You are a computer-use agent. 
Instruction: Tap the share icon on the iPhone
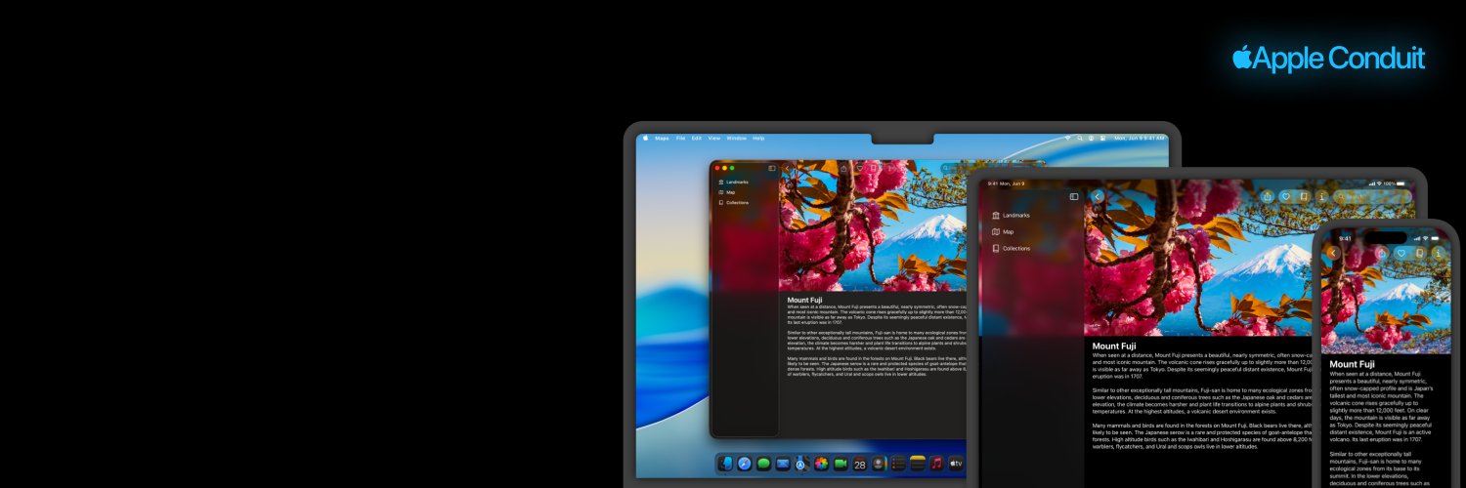click(1382, 253)
